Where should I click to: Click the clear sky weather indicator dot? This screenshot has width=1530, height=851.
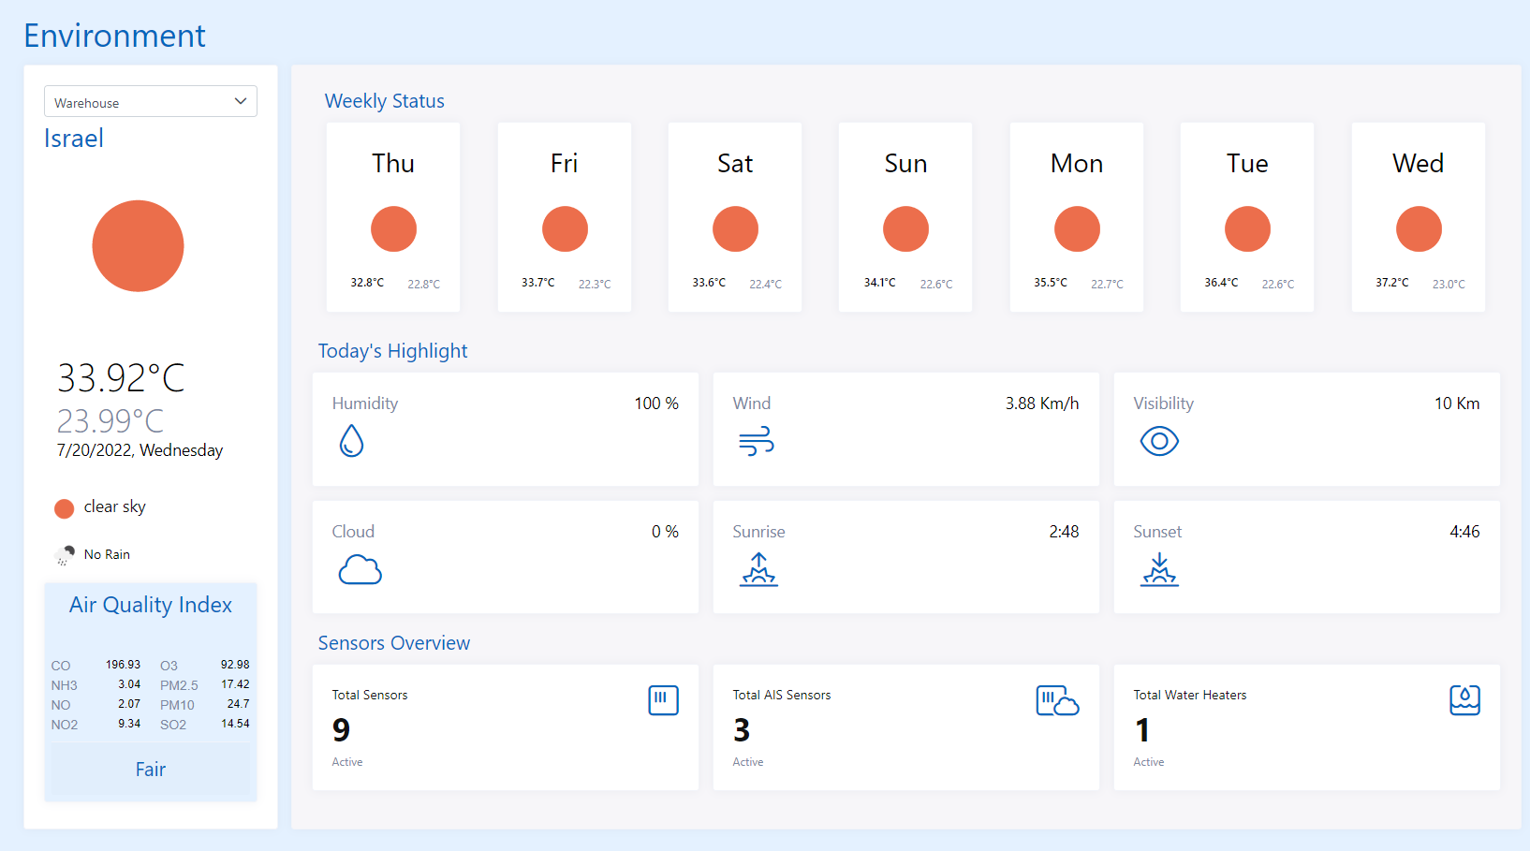[64, 507]
